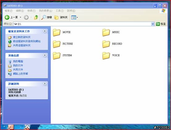
Task: Click the grey Forward arrow button
Action: click(26, 17)
